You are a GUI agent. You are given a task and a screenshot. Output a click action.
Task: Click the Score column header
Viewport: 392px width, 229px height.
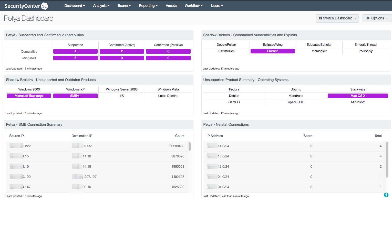click(x=308, y=136)
